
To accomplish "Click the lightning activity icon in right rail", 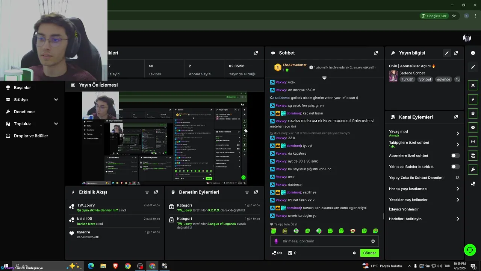I will tap(473, 99).
